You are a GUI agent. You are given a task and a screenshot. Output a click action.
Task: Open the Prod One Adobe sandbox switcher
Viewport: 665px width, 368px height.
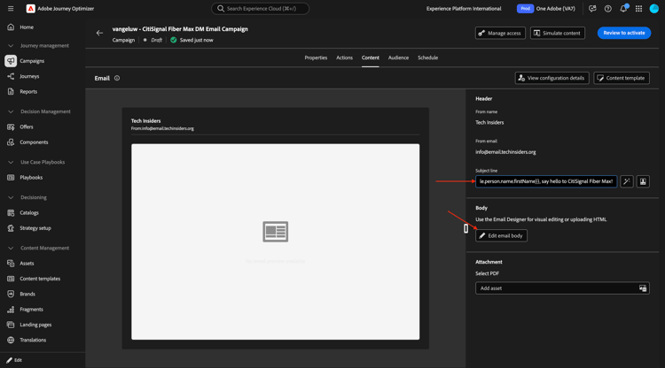(546, 9)
